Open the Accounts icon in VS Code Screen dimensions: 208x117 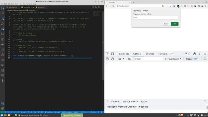coord(3,103)
